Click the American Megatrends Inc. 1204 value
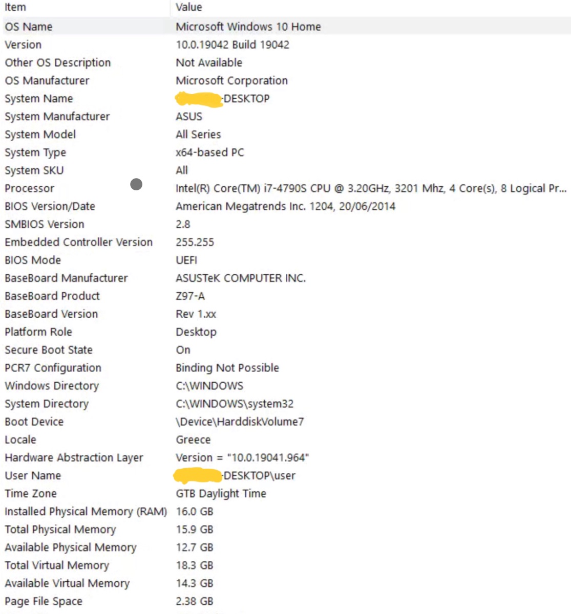 pyautogui.click(x=285, y=206)
